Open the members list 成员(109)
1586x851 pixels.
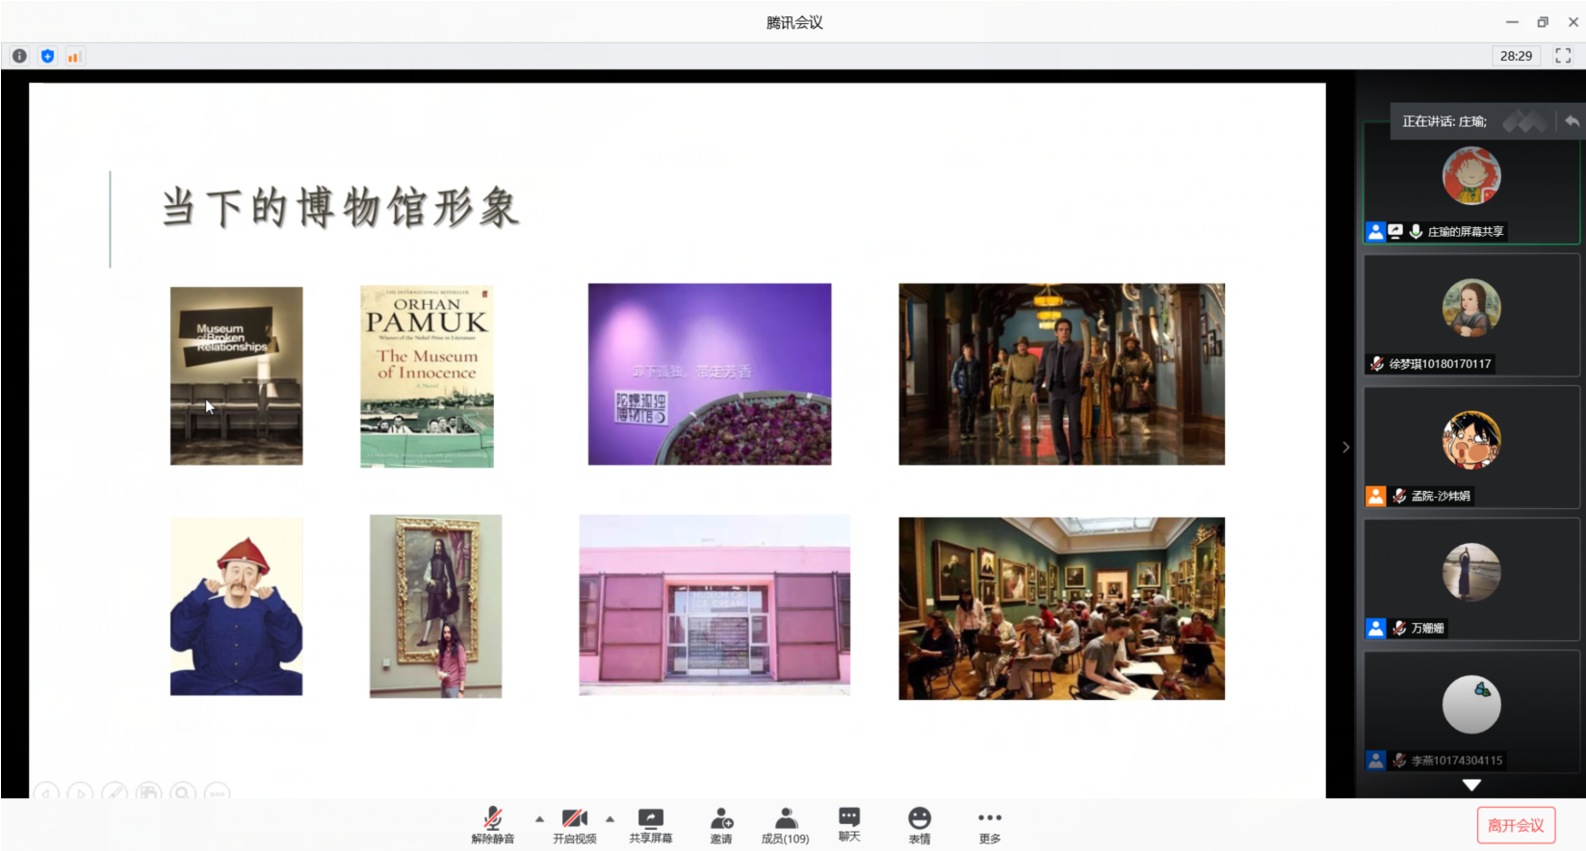tap(785, 825)
